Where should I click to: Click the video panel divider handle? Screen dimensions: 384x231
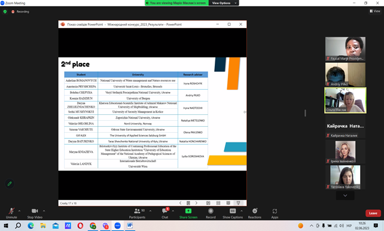pos(305,113)
